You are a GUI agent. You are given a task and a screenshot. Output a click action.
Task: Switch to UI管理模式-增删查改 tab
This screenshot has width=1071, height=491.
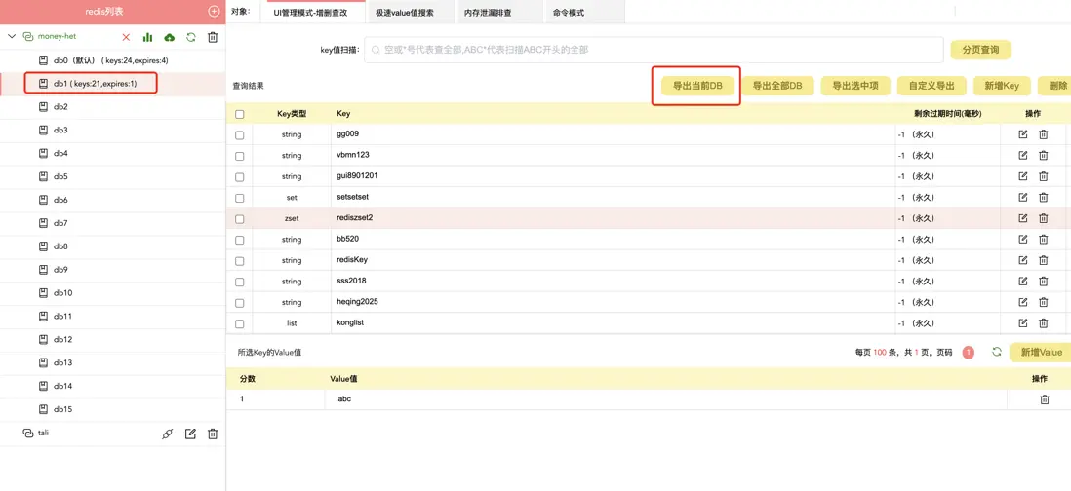[313, 13]
